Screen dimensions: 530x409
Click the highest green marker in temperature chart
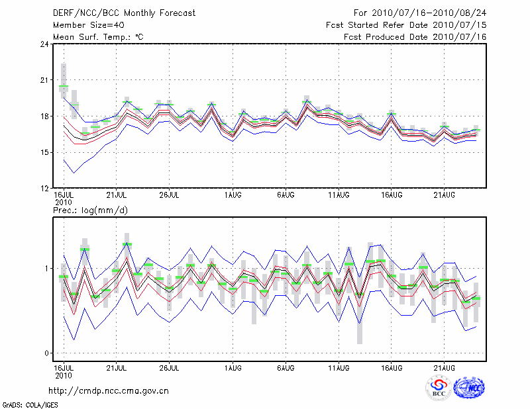click(x=64, y=87)
